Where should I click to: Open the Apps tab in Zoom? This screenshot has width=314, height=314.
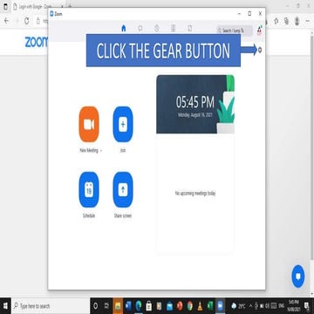coord(190,28)
